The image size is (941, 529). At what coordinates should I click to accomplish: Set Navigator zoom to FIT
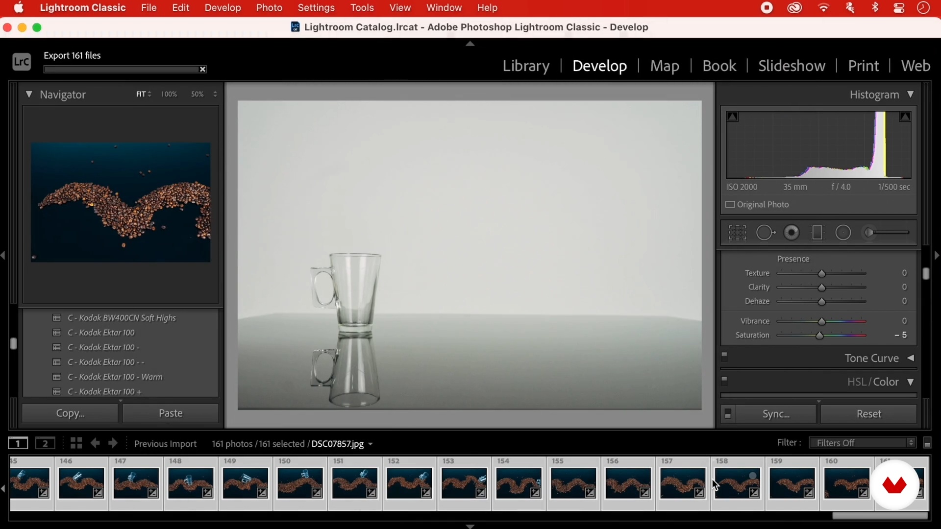pyautogui.click(x=141, y=94)
